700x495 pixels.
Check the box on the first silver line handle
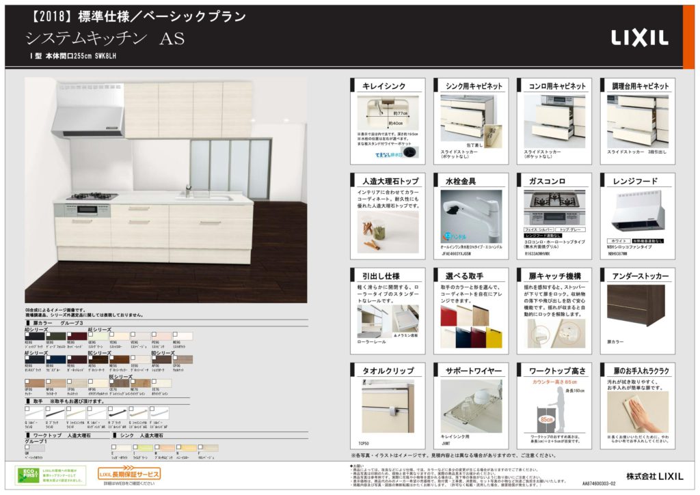[27, 408]
